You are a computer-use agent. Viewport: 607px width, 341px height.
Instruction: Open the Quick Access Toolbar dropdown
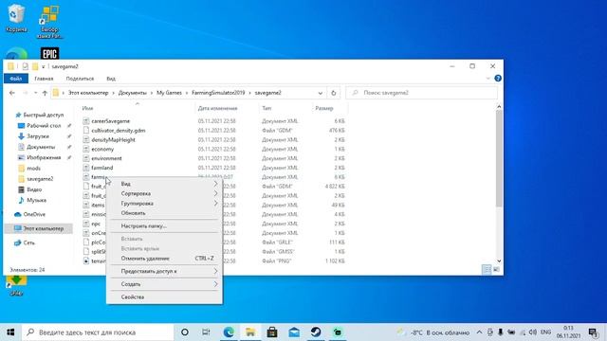[44, 66]
